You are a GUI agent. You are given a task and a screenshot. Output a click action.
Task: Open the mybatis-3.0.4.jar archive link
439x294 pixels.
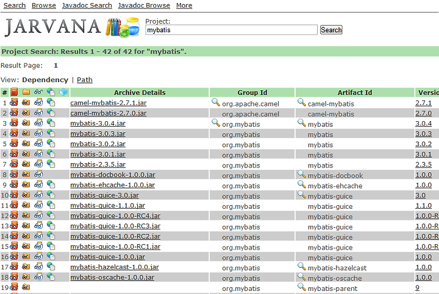(98, 123)
